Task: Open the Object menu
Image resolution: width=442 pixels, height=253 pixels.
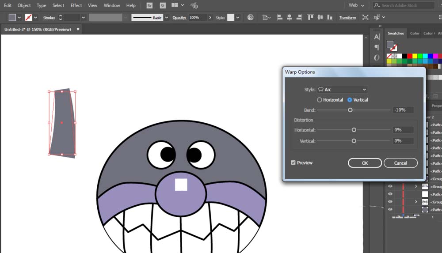Action: (24, 5)
